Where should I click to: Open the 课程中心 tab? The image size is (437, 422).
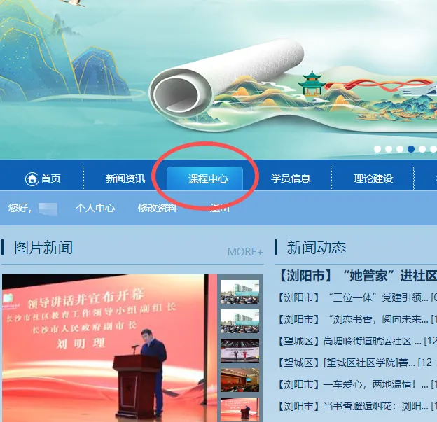208,179
